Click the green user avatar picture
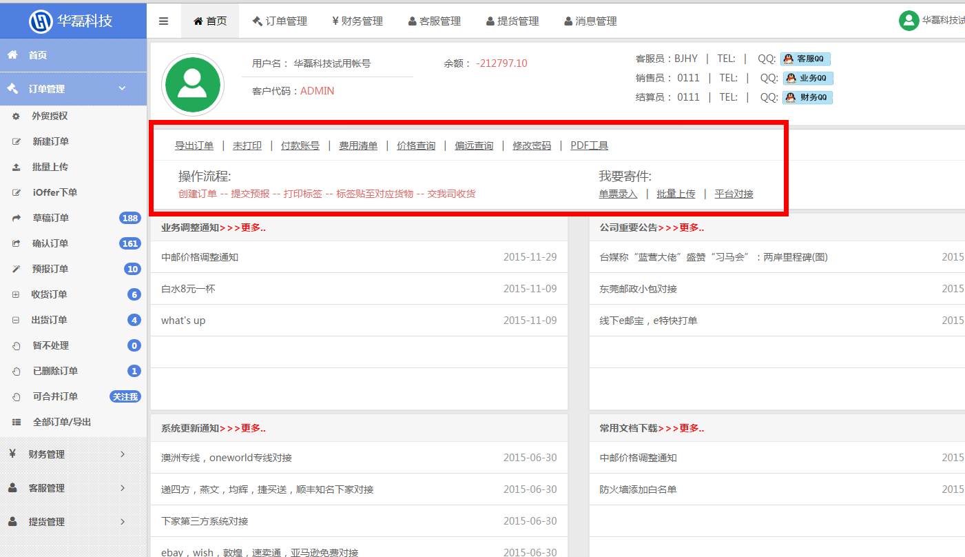The height and width of the screenshot is (557, 965). pyautogui.click(x=192, y=85)
